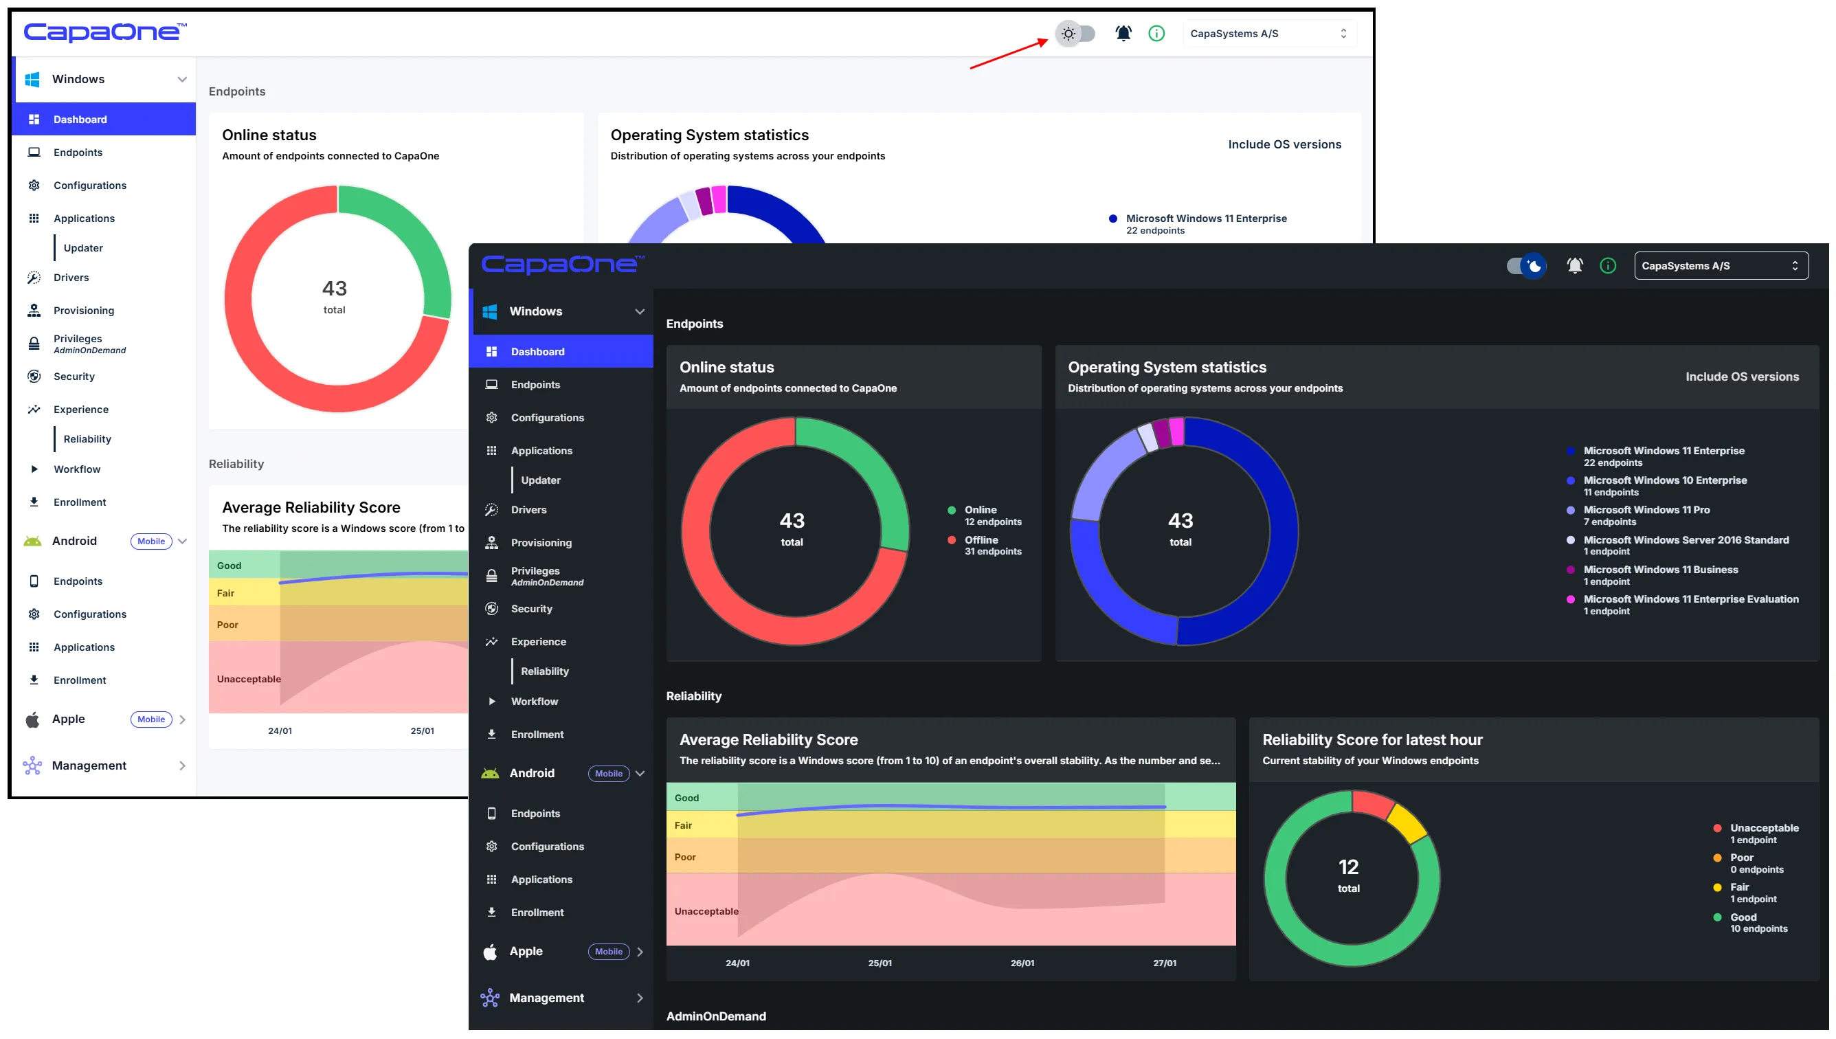1836x1039 pixels.
Task: Open info icon in light window
Action: (1156, 34)
